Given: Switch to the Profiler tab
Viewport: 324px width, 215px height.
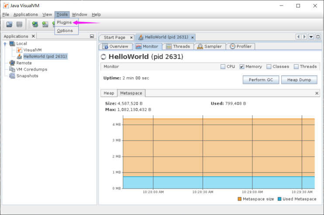Looking at the screenshot, I should 241,46.
